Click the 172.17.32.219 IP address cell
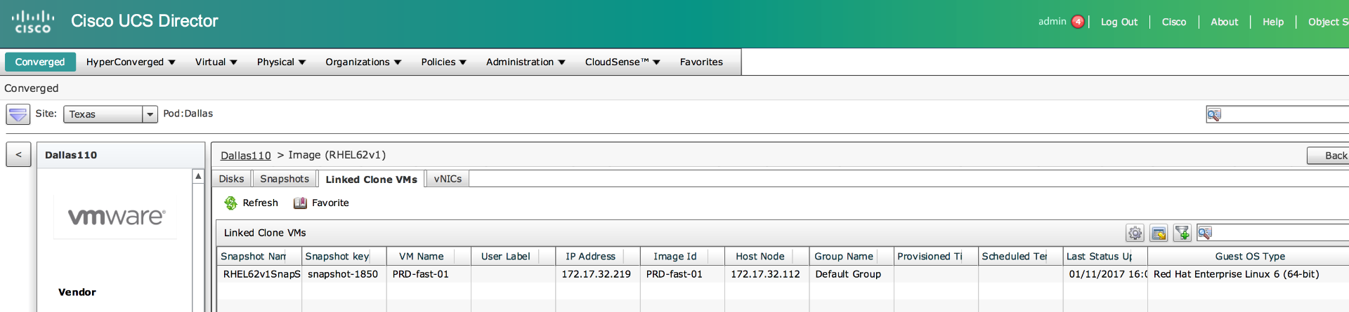 point(598,274)
